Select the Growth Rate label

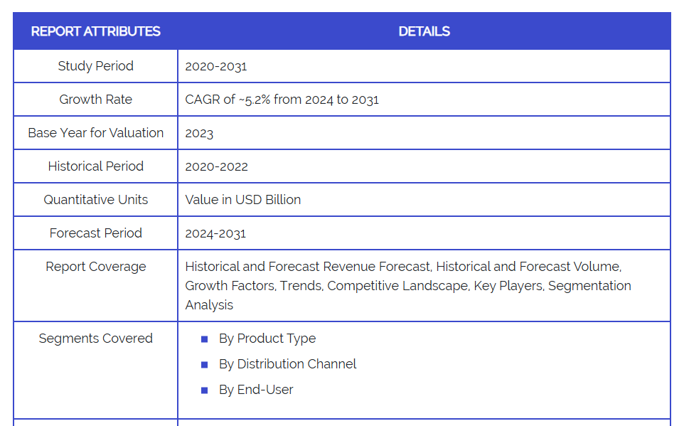[96, 100]
